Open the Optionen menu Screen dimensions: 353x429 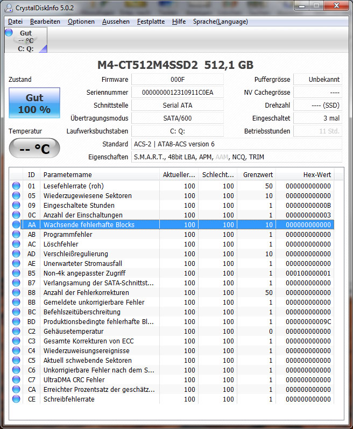tap(81, 22)
